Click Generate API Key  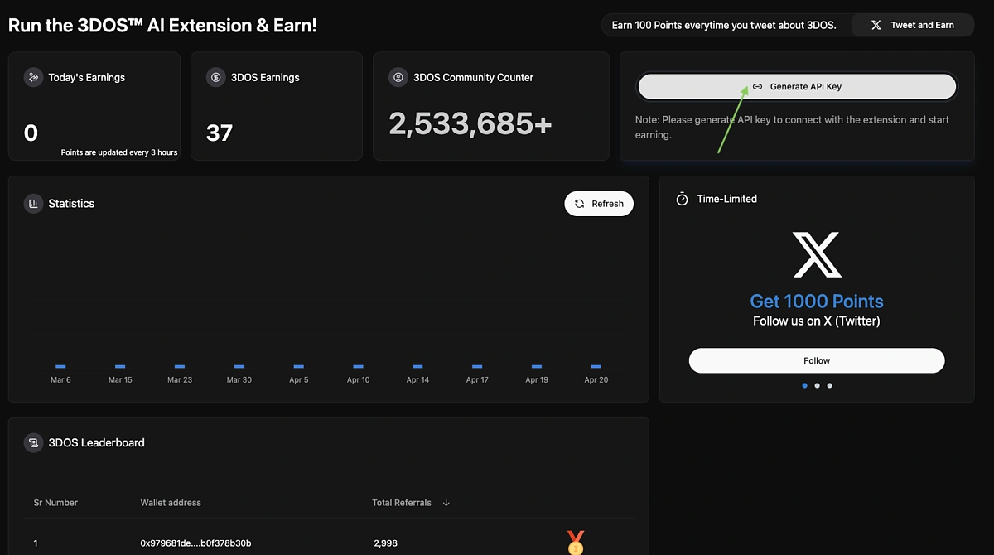(796, 86)
